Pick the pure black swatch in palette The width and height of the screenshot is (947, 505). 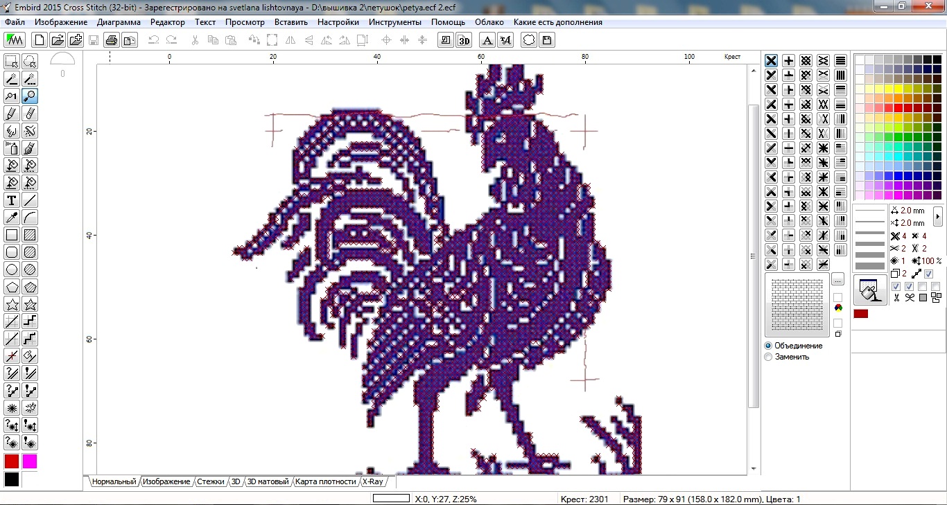[937, 60]
